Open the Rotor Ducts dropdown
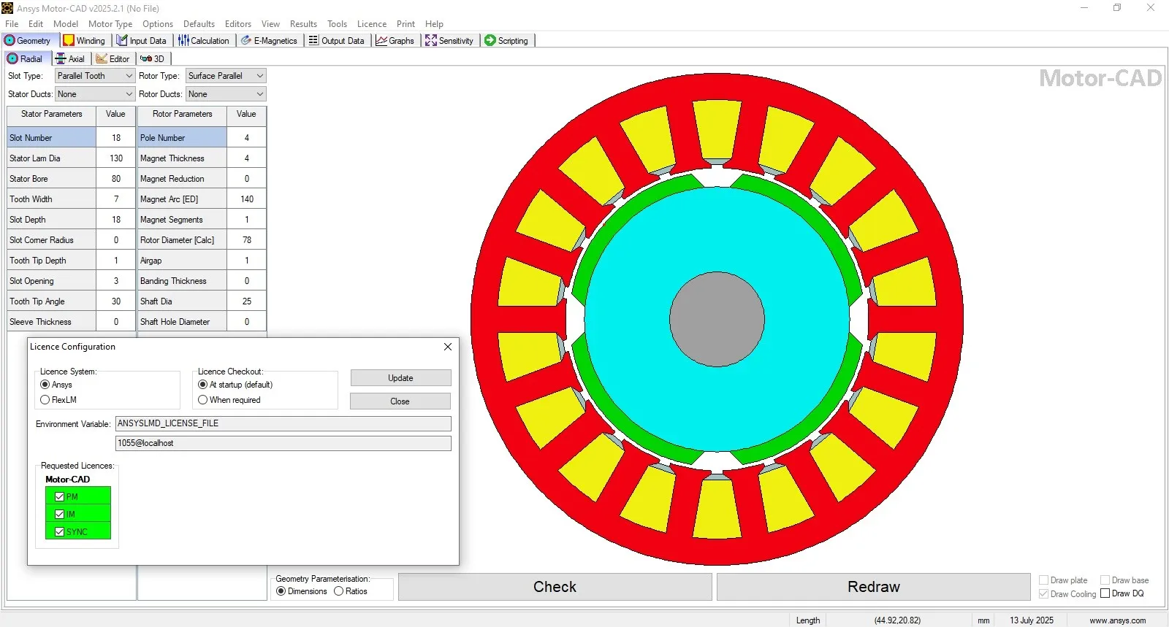This screenshot has width=1169, height=627. pos(226,94)
